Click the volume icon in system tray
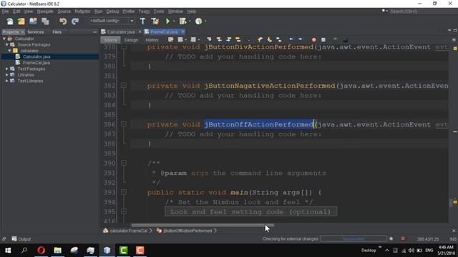This screenshot has width=458, height=257. [411, 251]
